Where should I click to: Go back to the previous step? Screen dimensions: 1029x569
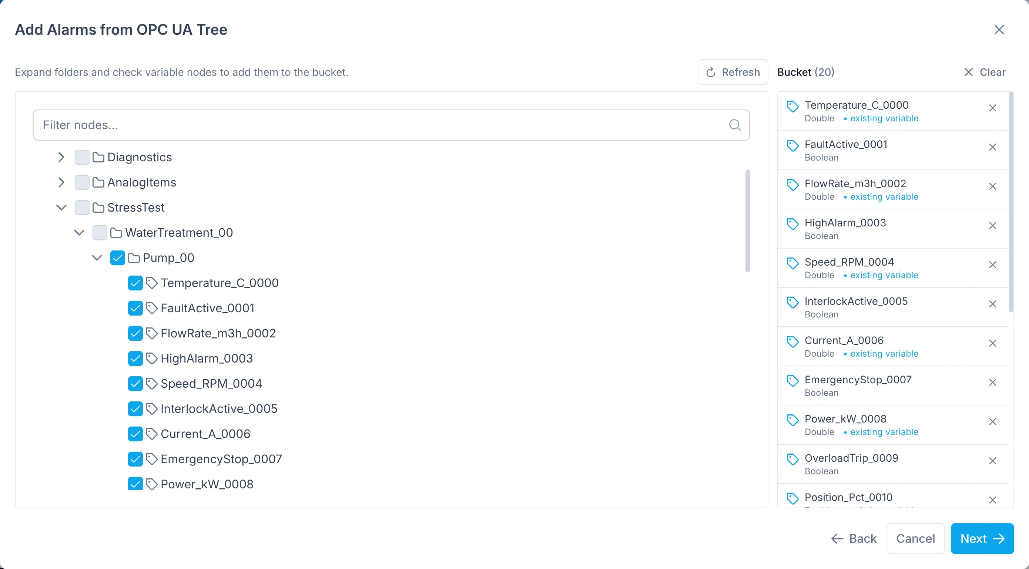pyautogui.click(x=854, y=539)
